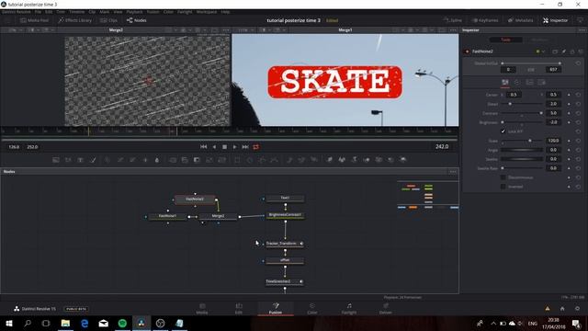Open Spotify from taskbar

[122, 323]
